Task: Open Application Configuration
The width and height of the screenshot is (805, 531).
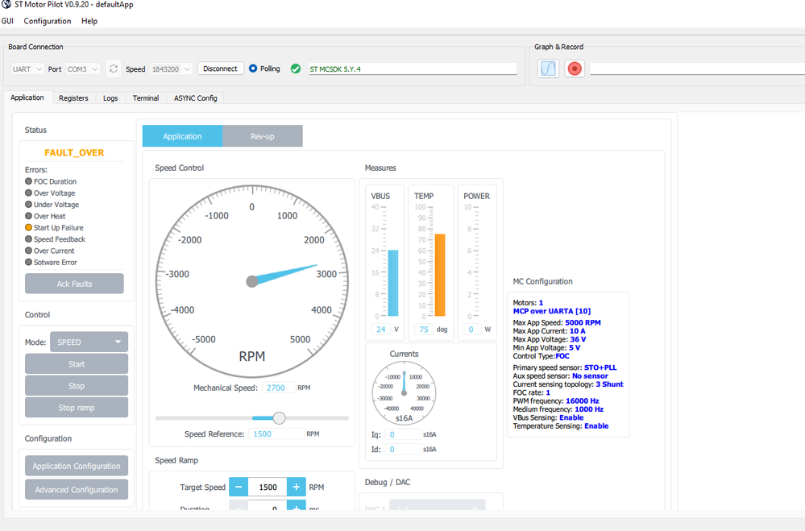Action: click(x=77, y=466)
